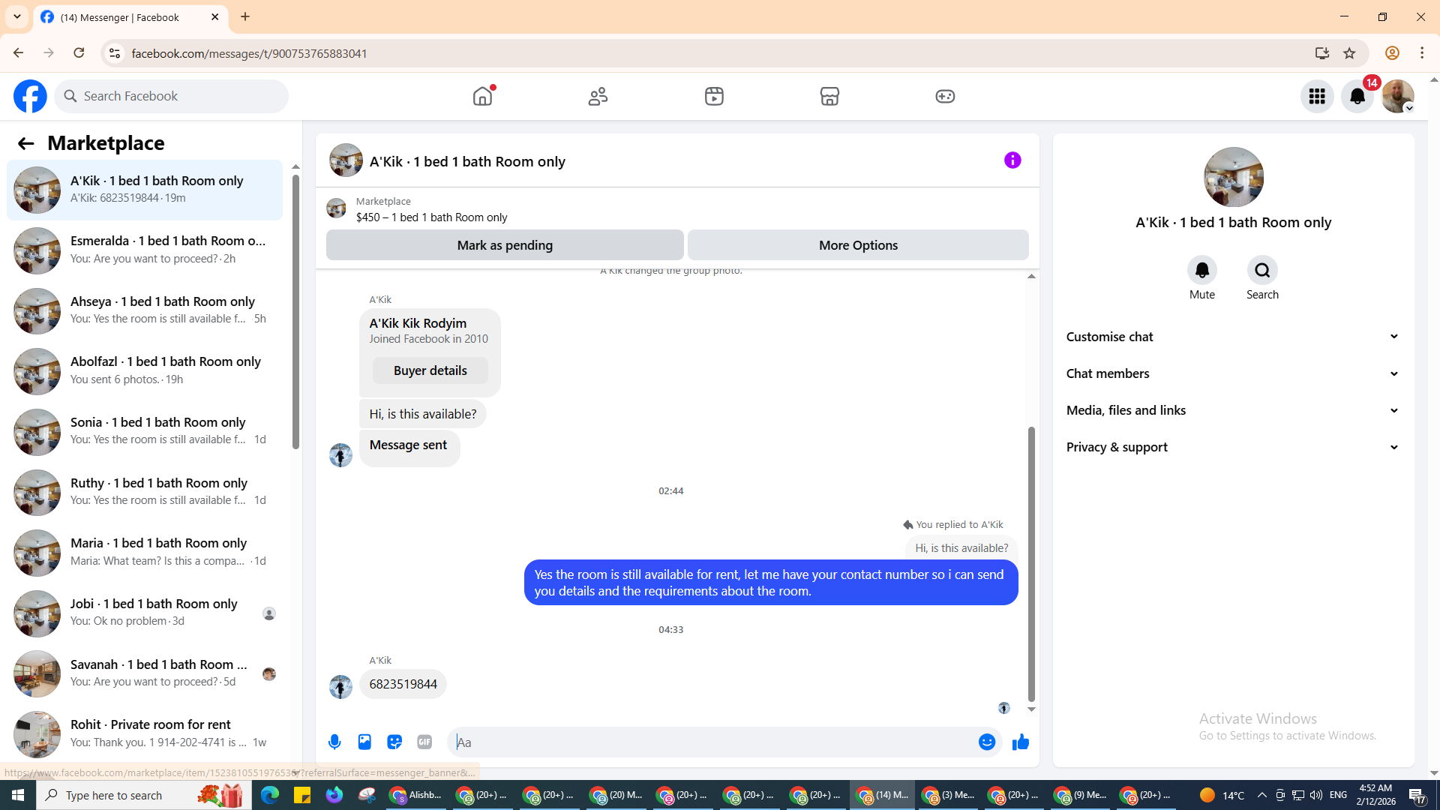1440x810 pixels.
Task: Open the Ruthy conversation
Action: coord(145,492)
